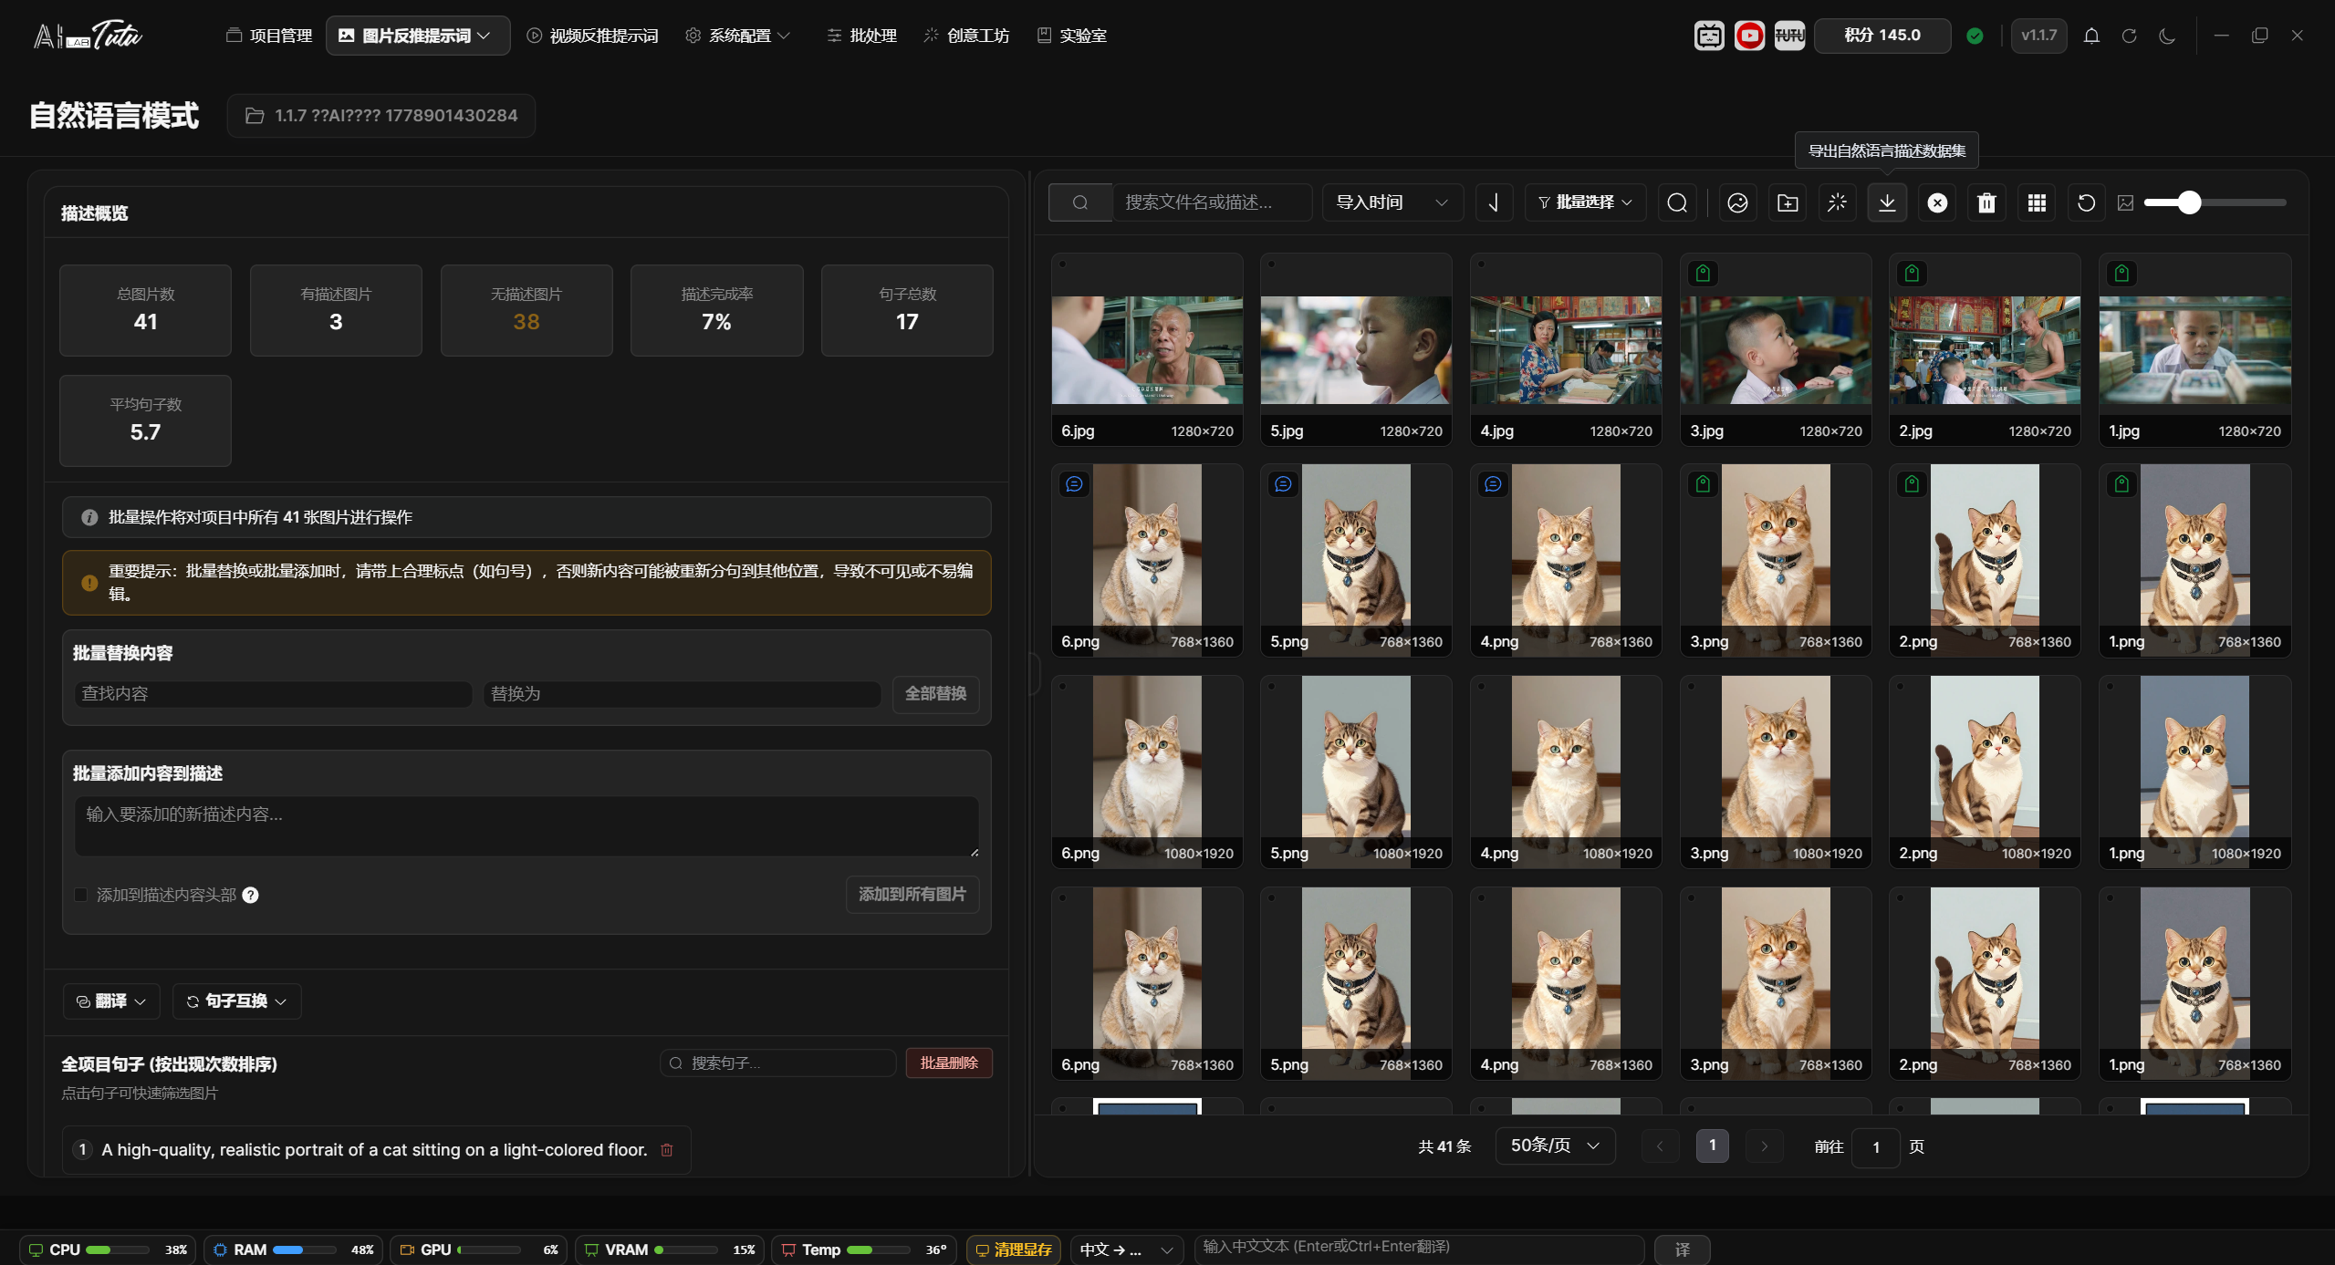The image size is (2335, 1265).
Task: Toggle dark mode moon icon
Action: click(x=2167, y=36)
